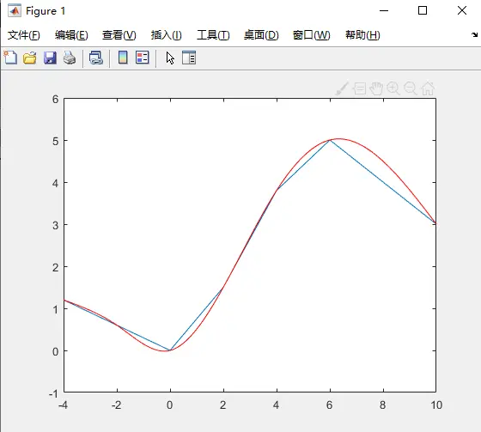481x432 pixels.
Task: Minimize the Figure 1 window
Action: (x=384, y=11)
